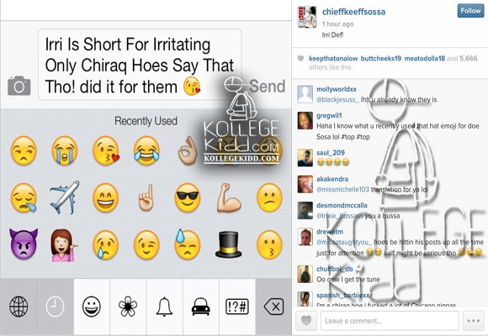Tap the camera icon beside message box
Viewport: 488px width, 336px height.
point(19,86)
